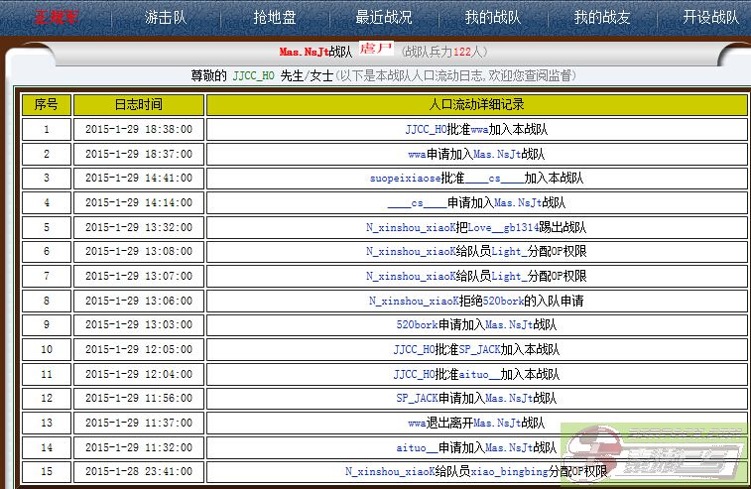Select 我的战友 in the top navigation

(x=601, y=17)
